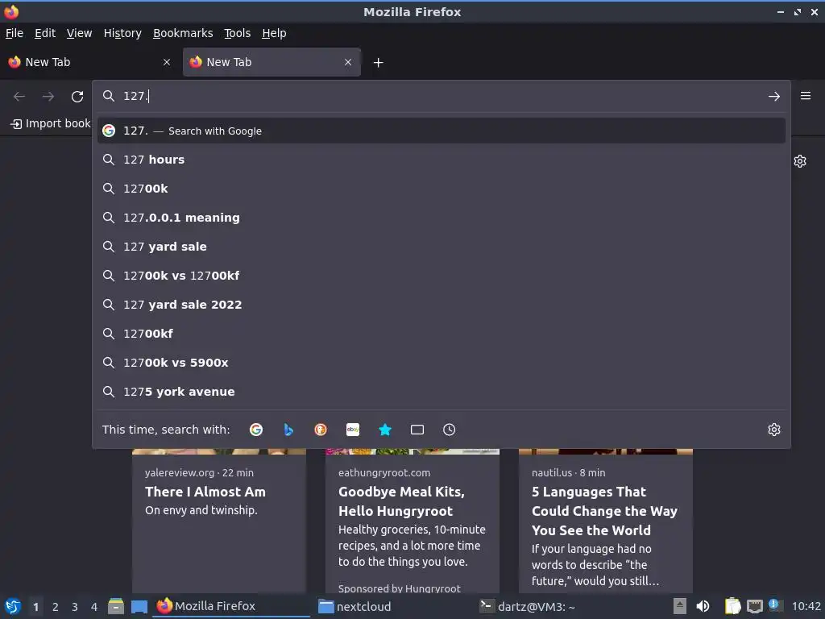This screenshot has height=619, width=825.
Task: Open the History menu
Action: [x=122, y=33]
